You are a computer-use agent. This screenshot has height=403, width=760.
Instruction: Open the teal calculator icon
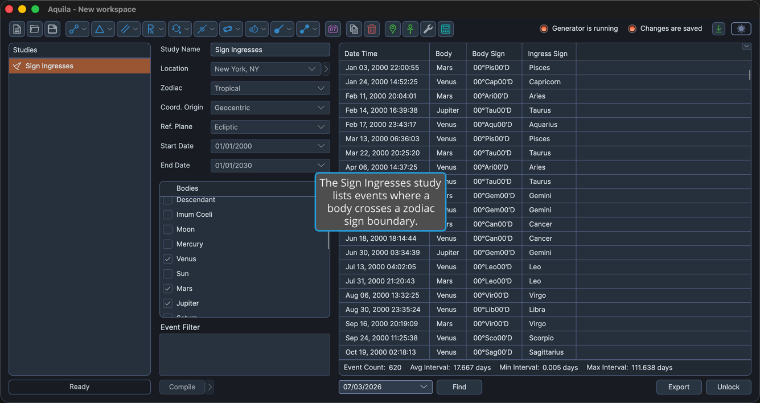[x=446, y=29]
